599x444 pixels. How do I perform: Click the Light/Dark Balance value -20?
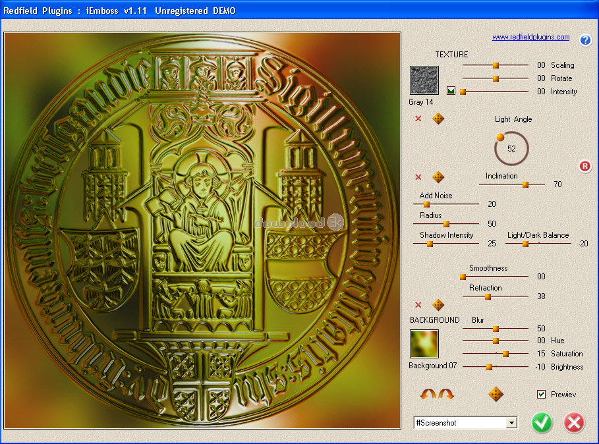coord(583,244)
